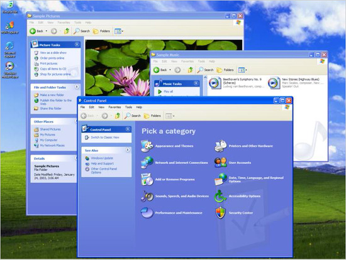
Task: Open Back history dropdown in Sample Pictures
Action: pyautogui.click(x=47, y=31)
